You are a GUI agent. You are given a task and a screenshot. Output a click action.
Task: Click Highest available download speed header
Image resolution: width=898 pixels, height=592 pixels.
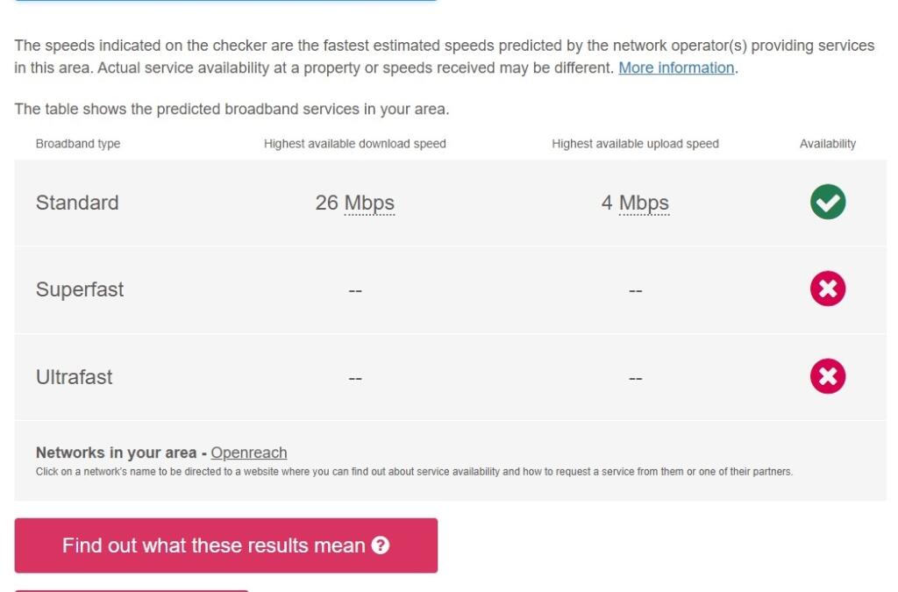(x=355, y=144)
